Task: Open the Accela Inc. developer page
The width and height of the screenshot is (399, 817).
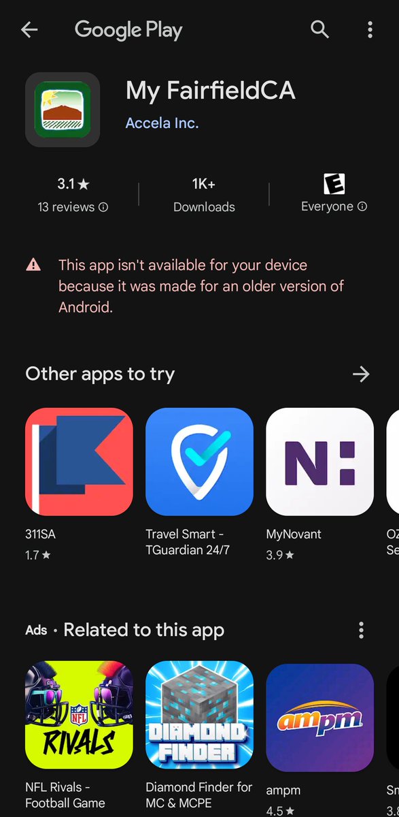Action: (162, 123)
